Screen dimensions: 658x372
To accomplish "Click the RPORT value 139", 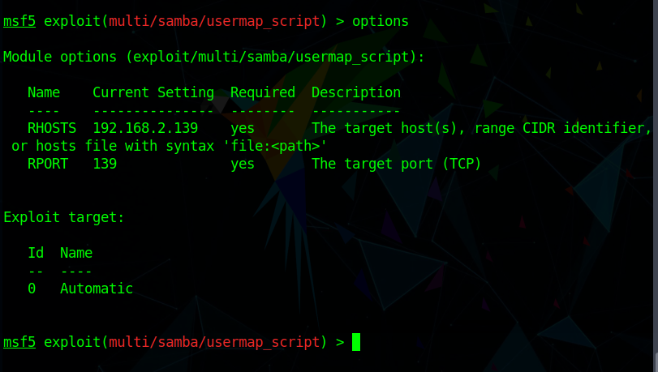I will click(x=105, y=164).
